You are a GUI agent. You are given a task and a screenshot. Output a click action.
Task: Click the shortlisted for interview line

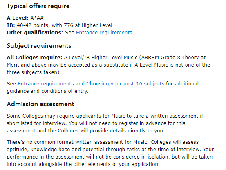96,123
